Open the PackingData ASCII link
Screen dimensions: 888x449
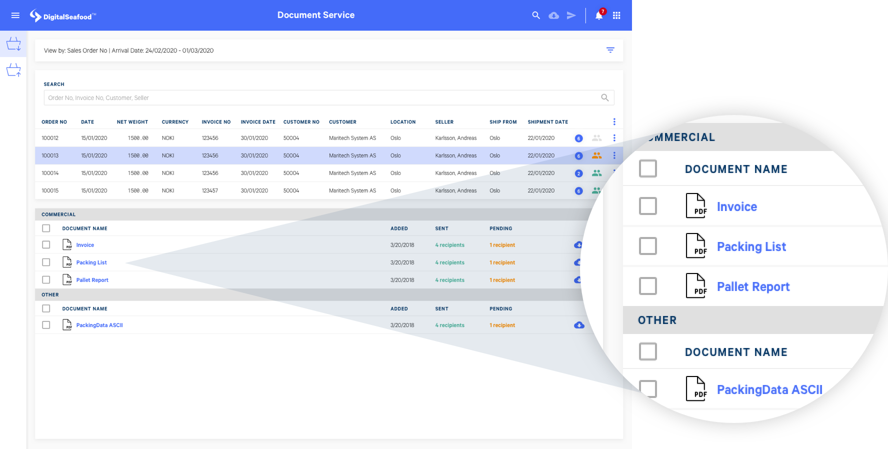click(99, 325)
